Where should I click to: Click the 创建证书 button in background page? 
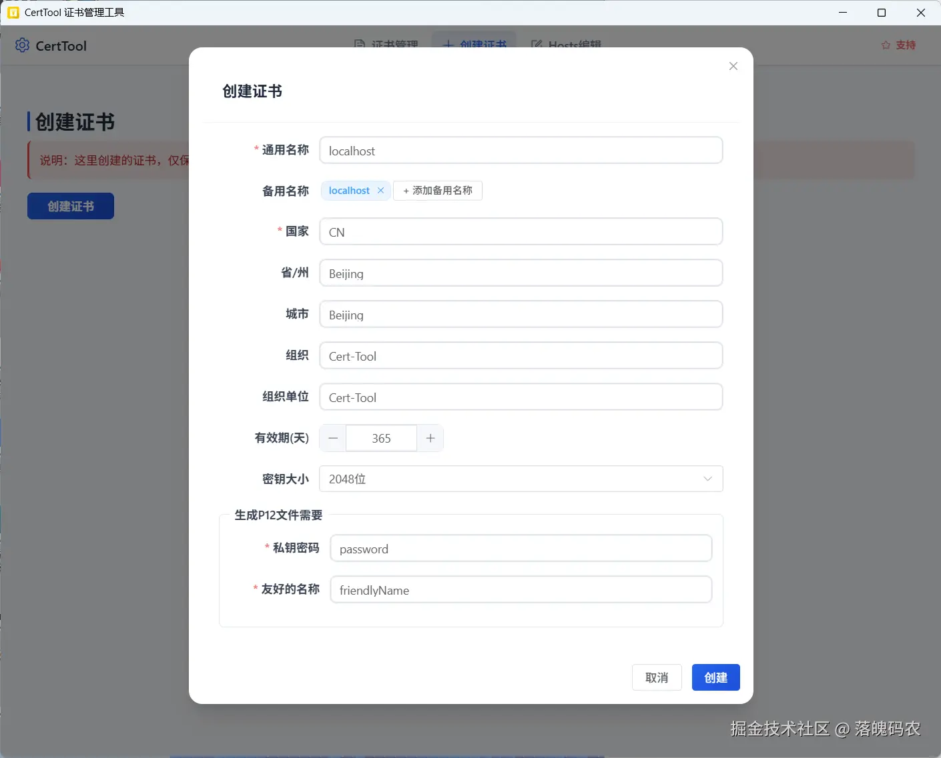click(71, 206)
